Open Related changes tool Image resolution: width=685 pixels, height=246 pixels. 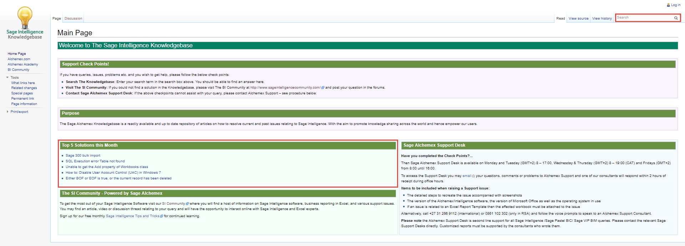click(x=24, y=88)
